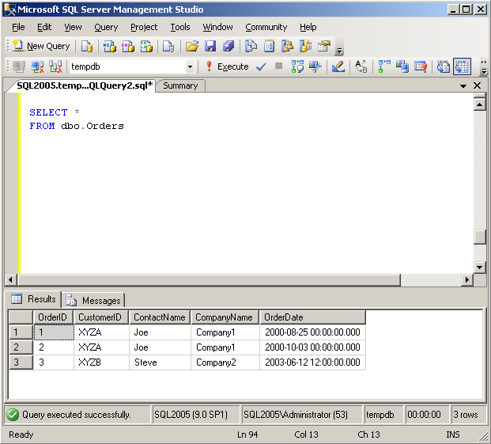Open the File menu
The image size is (491, 444).
18,27
